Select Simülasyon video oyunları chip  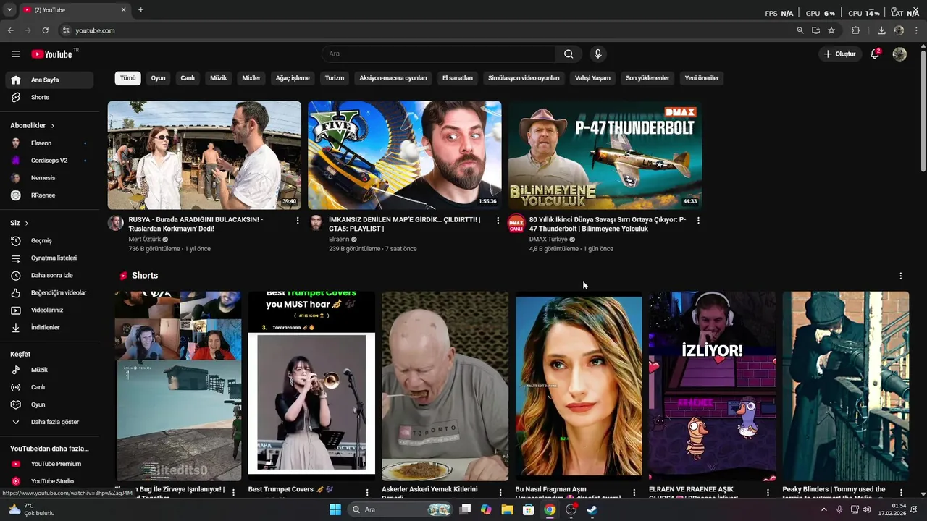(524, 78)
